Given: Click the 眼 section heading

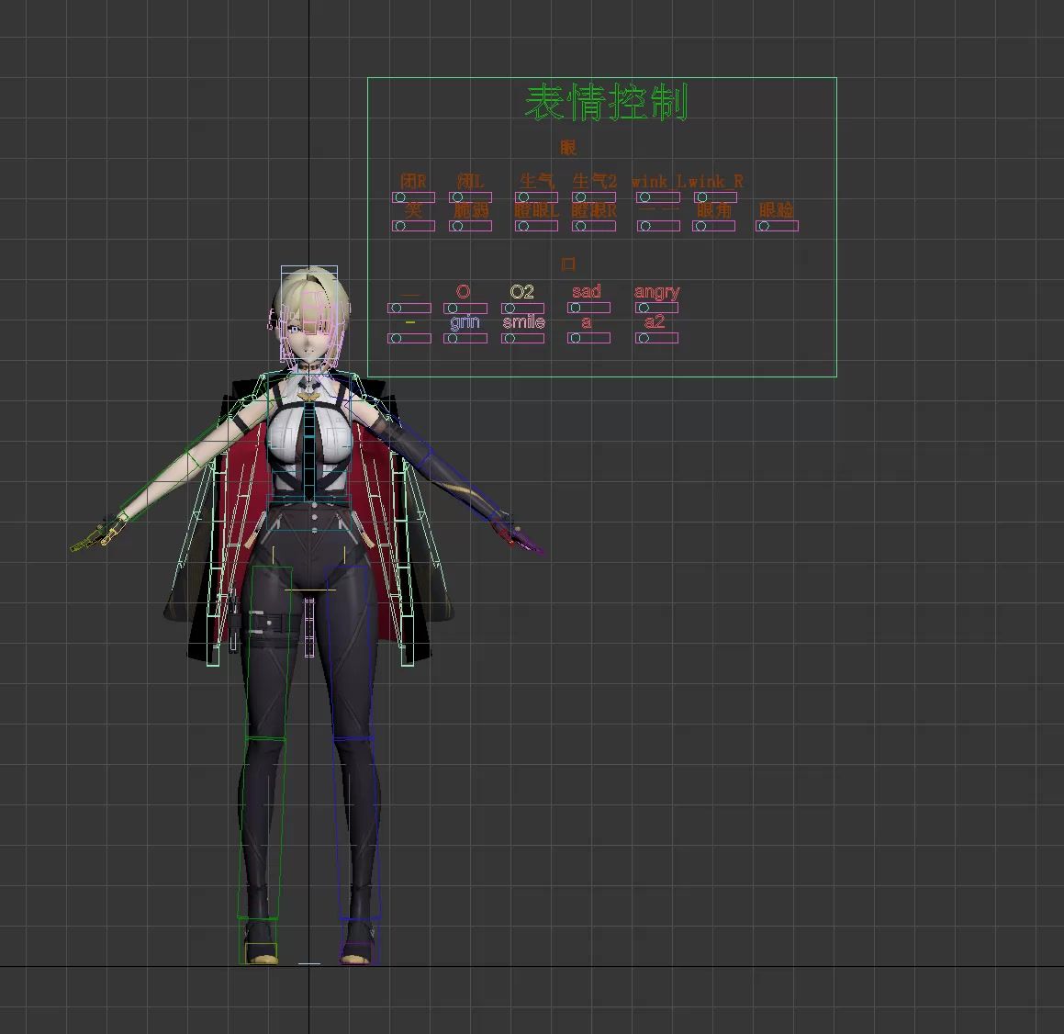Looking at the screenshot, I should 568,147.
